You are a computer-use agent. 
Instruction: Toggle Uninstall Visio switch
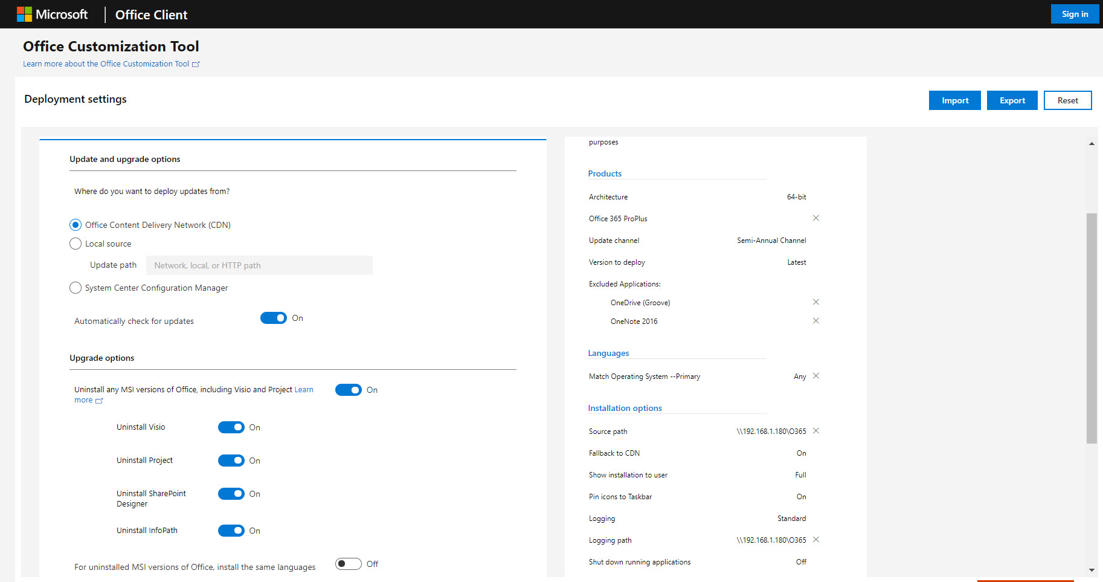click(231, 427)
